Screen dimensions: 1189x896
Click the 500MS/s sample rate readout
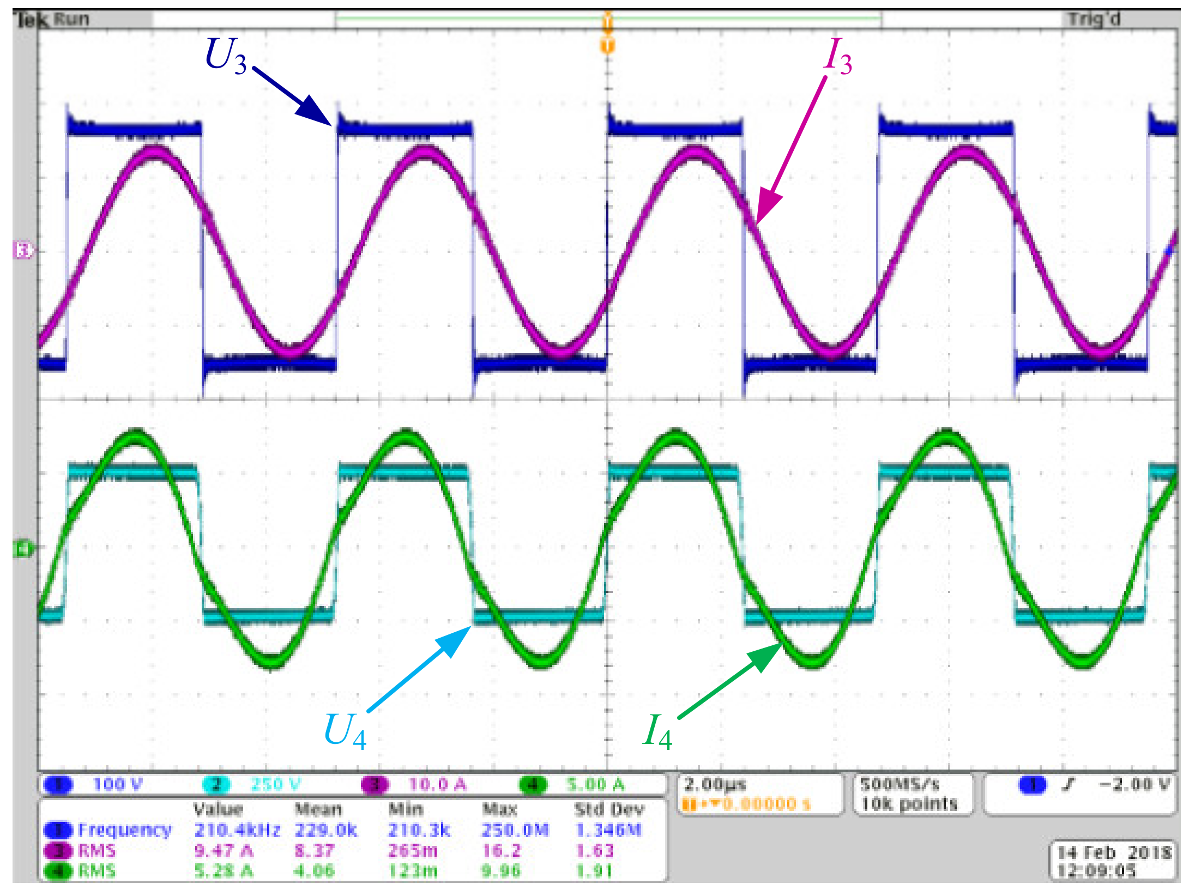[x=900, y=785]
